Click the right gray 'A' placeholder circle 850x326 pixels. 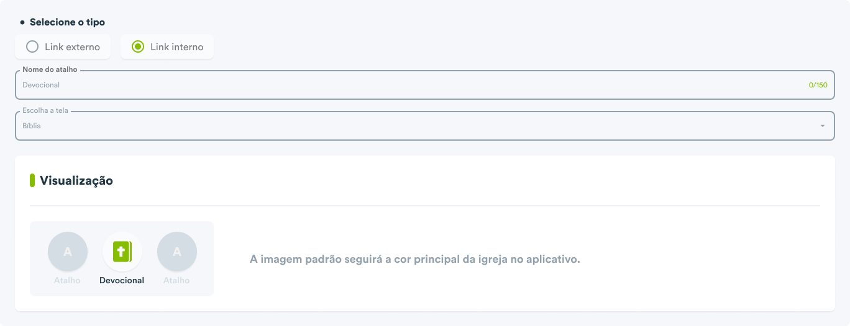(x=177, y=252)
